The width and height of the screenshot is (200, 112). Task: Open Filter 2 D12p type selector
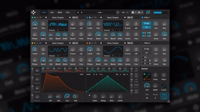point(147,49)
